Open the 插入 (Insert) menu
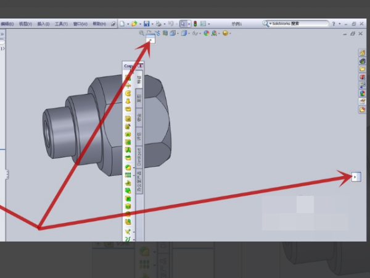Viewport: 370px width, 278px height. [43, 24]
